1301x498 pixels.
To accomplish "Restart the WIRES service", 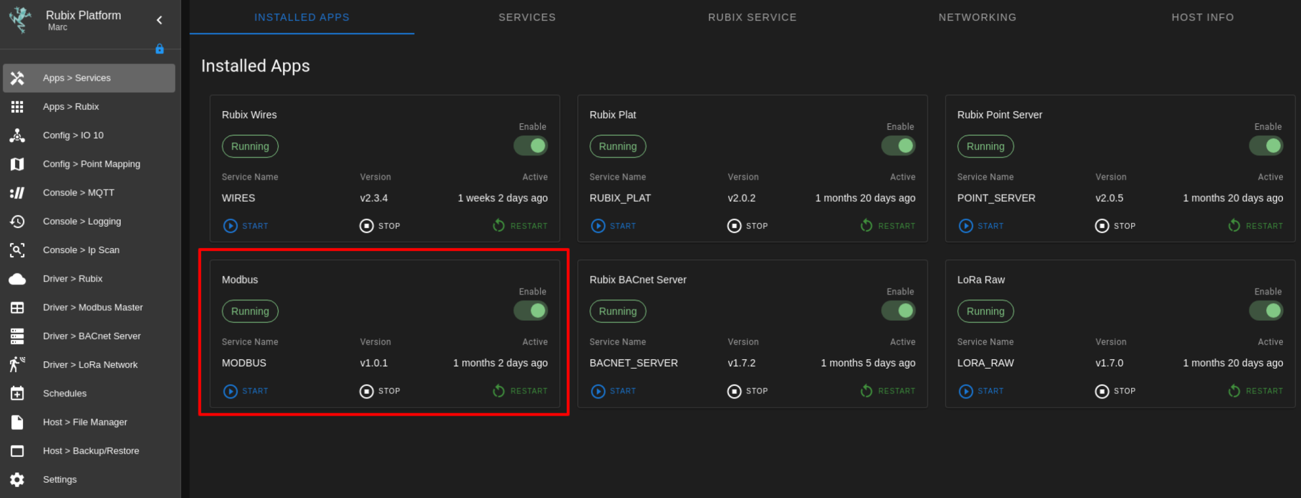I will coord(520,226).
